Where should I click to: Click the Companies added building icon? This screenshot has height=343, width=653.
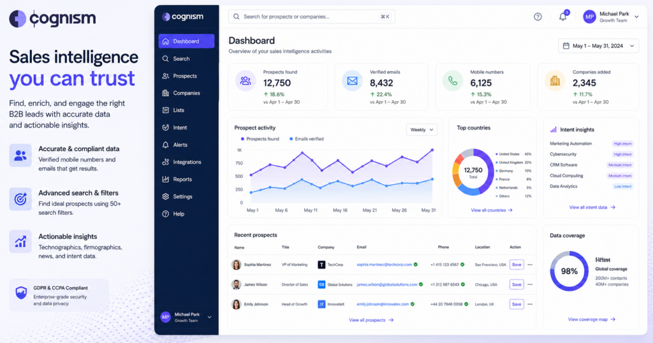555,81
